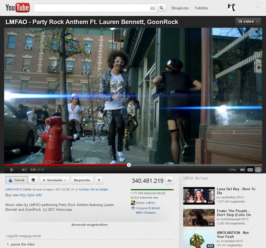Click the Legjobb megjegyzések heading
Viewport: 266px width, 248px height.
tap(24, 236)
